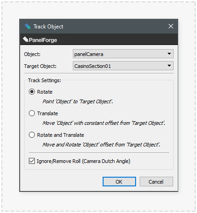The height and width of the screenshot is (213, 197).
Task: Expand the Target Object dropdown arrow
Action: (169, 66)
